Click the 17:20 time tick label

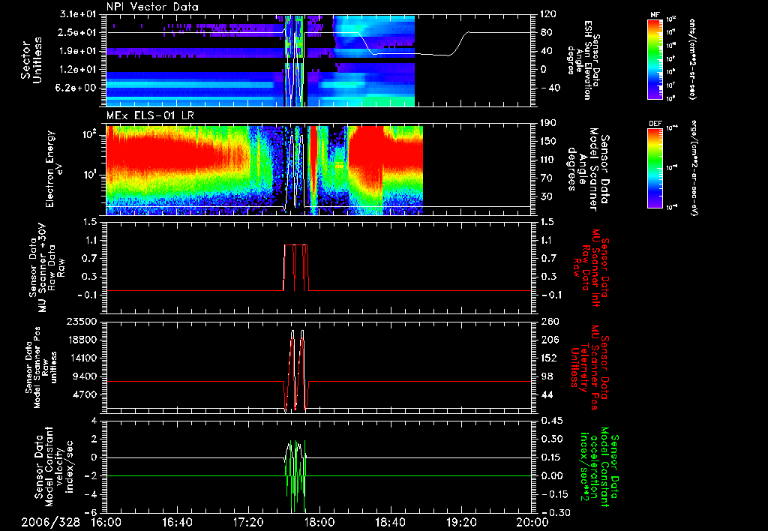point(248,522)
